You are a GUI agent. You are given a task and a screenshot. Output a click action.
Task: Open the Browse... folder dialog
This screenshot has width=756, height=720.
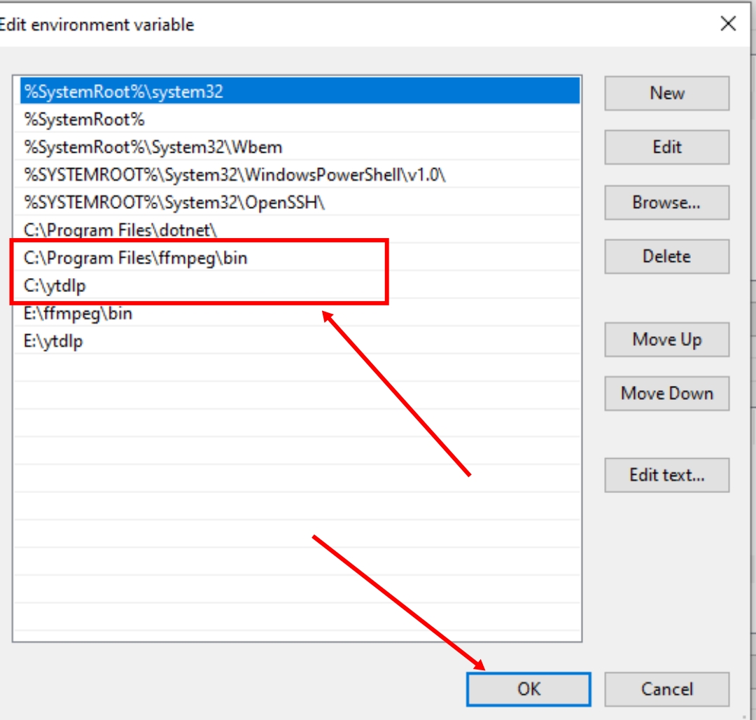click(x=666, y=202)
